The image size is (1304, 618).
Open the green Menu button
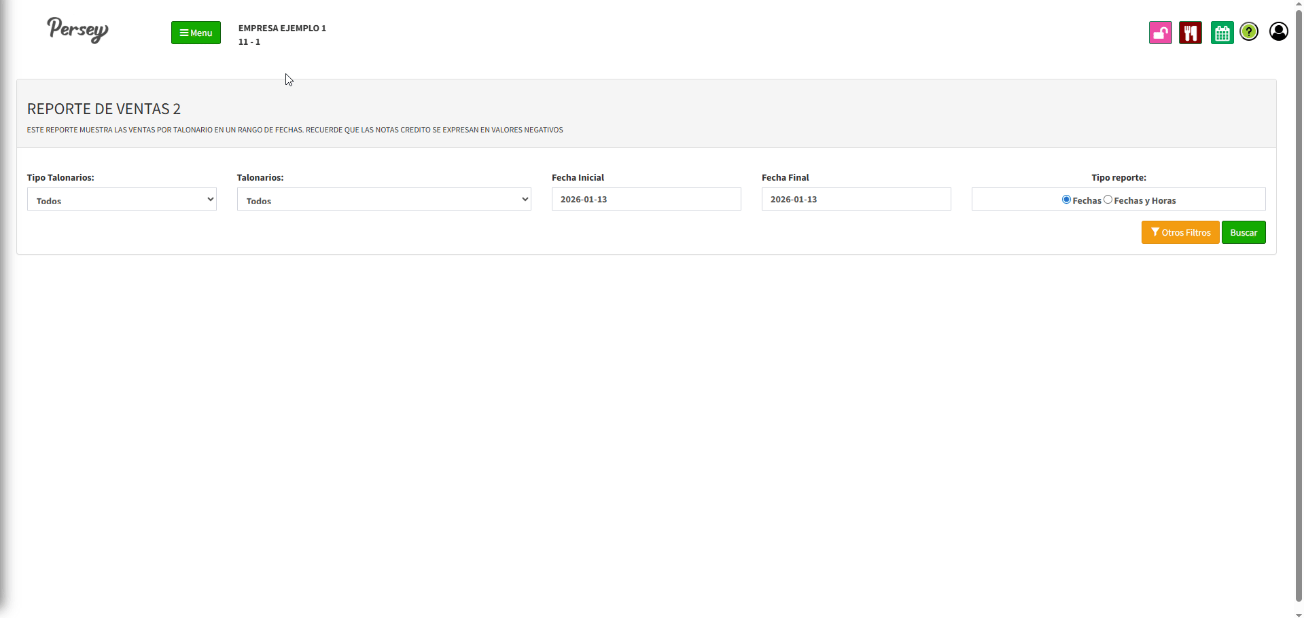pos(196,33)
